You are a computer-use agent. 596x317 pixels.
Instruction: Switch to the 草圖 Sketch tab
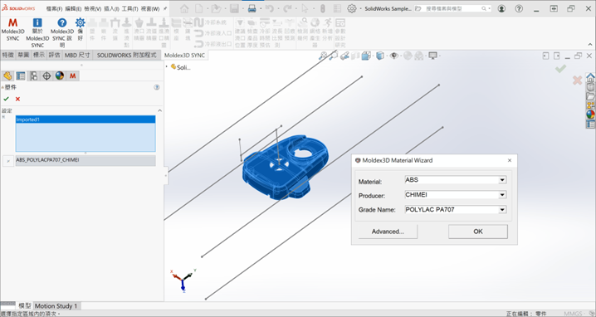[x=23, y=55]
